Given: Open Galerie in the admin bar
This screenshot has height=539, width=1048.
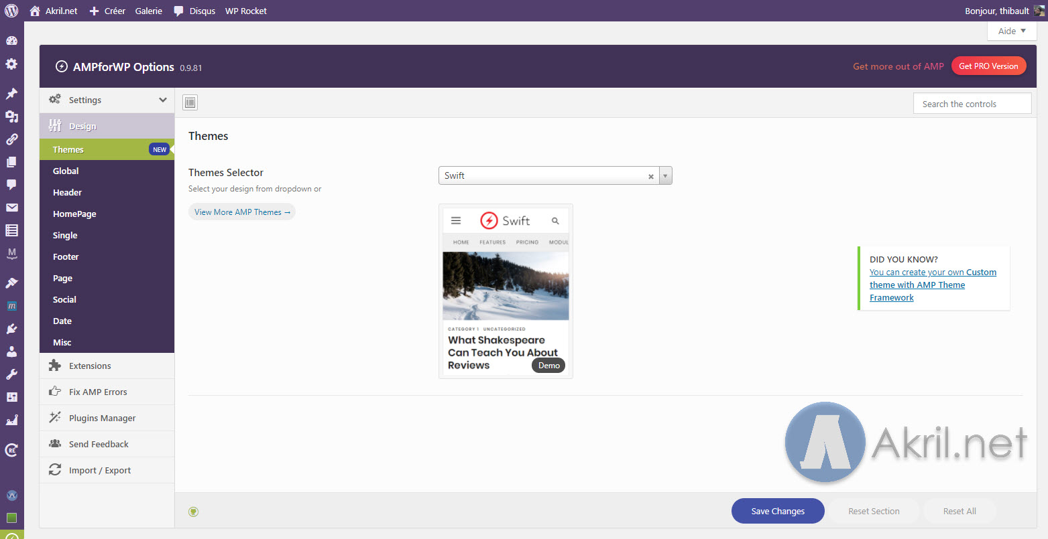Looking at the screenshot, I should (149, 11).
